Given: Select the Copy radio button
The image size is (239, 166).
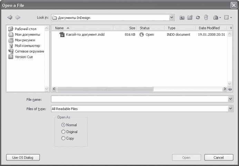Looking at the screenshot, I should (63, 138).
